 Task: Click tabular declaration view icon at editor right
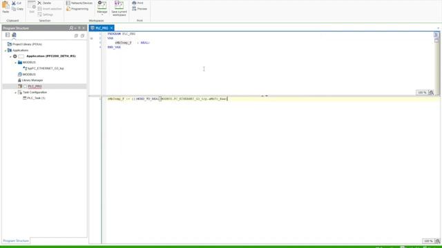click(x=436, y=41)
